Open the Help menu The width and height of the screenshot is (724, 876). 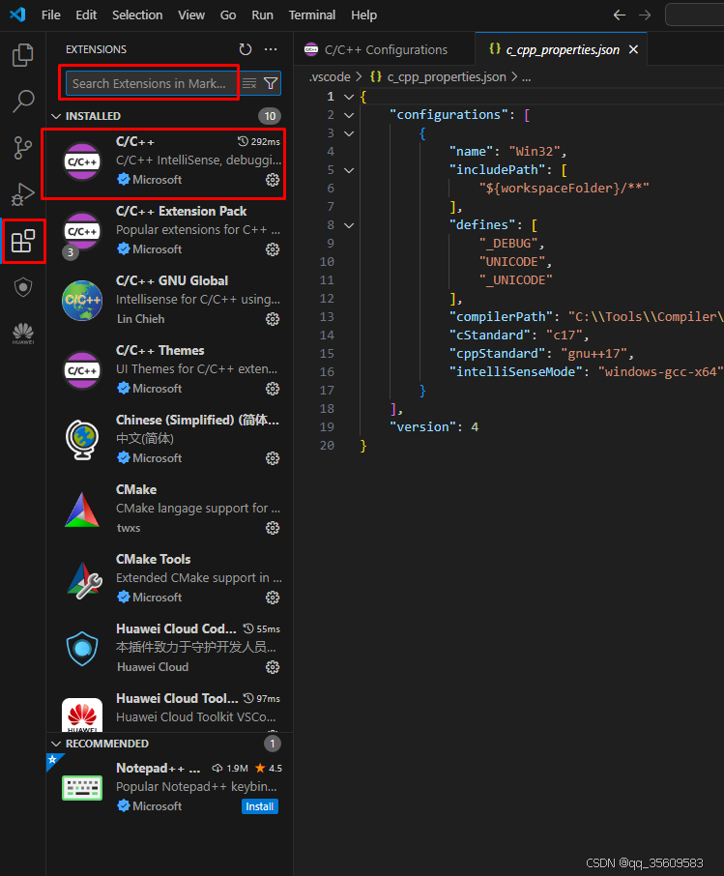pos(363,15)
